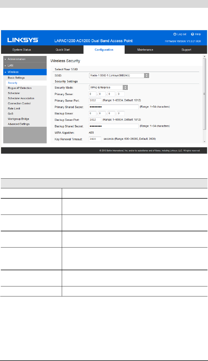The image size is (208, 361).
Task: Click the Linksys logo
Action: [x=23, y=41]
